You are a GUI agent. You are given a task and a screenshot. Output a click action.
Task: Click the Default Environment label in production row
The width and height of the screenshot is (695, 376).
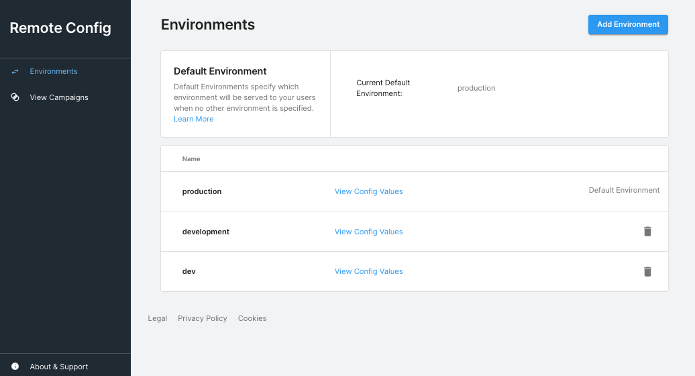624,190
